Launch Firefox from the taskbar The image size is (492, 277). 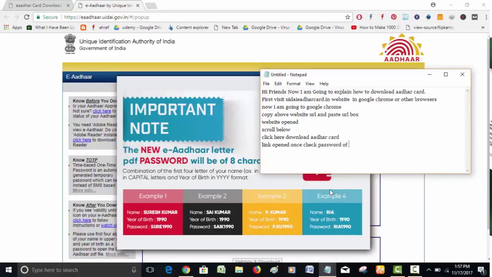point(256,270)
